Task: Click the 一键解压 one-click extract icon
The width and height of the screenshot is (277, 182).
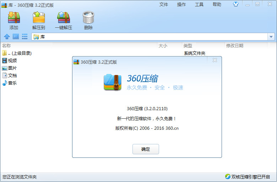Action: click(x=64, y=17)
